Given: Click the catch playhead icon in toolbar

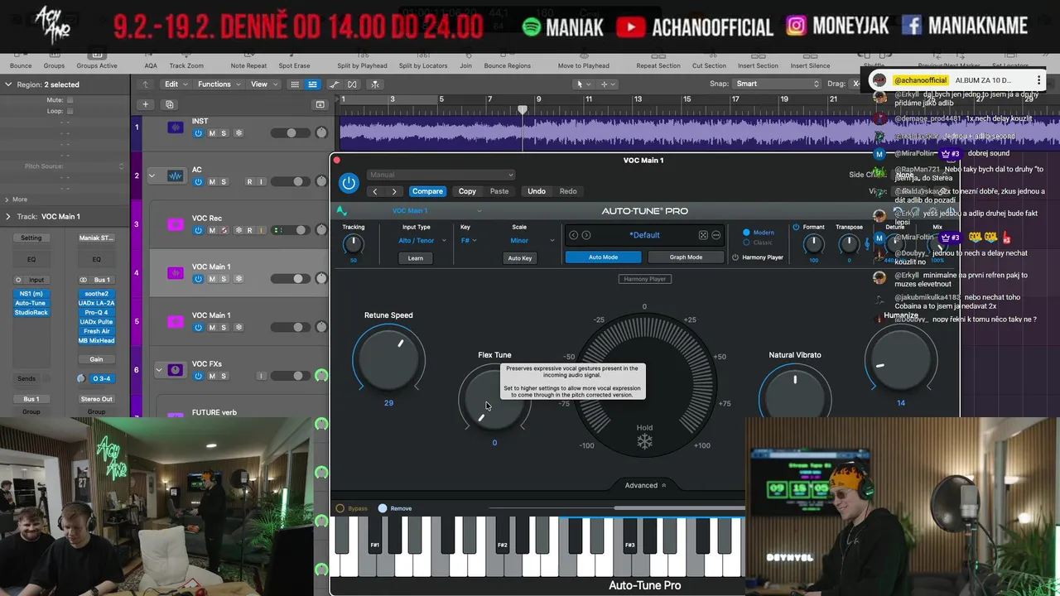Looking at the screenshot, I should click(x=375, y=84).
